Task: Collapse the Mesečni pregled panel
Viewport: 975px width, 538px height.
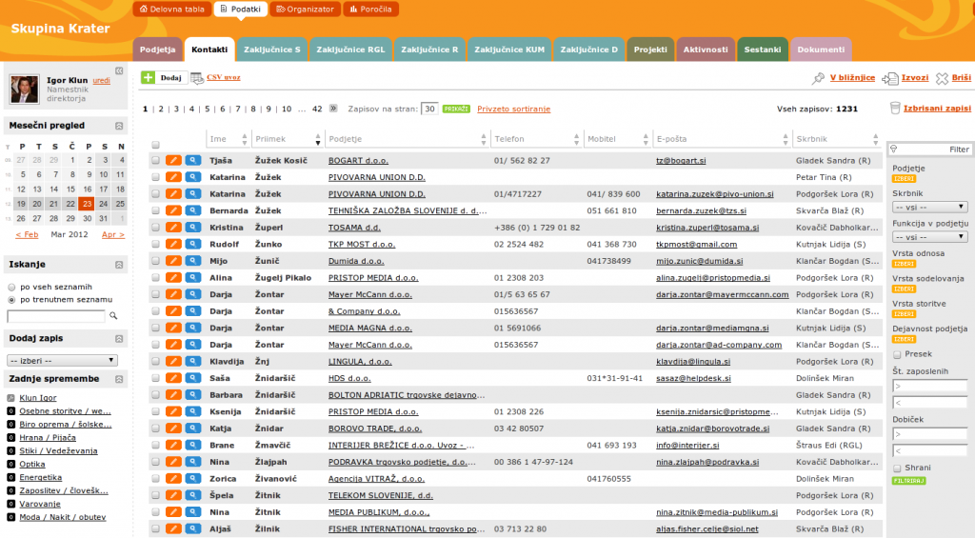Action: point(119,126)
